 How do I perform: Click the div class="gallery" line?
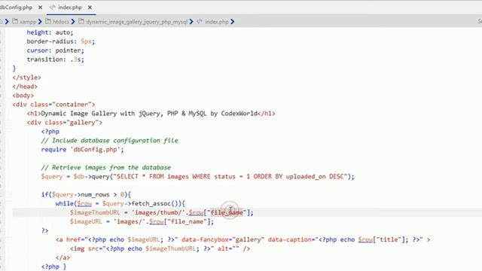point(65,123)
